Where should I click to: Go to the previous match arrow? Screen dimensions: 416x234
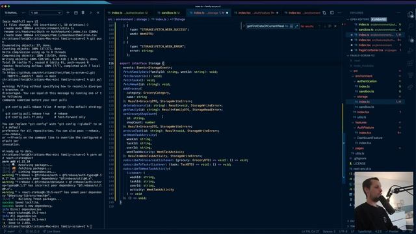(319, 26)
